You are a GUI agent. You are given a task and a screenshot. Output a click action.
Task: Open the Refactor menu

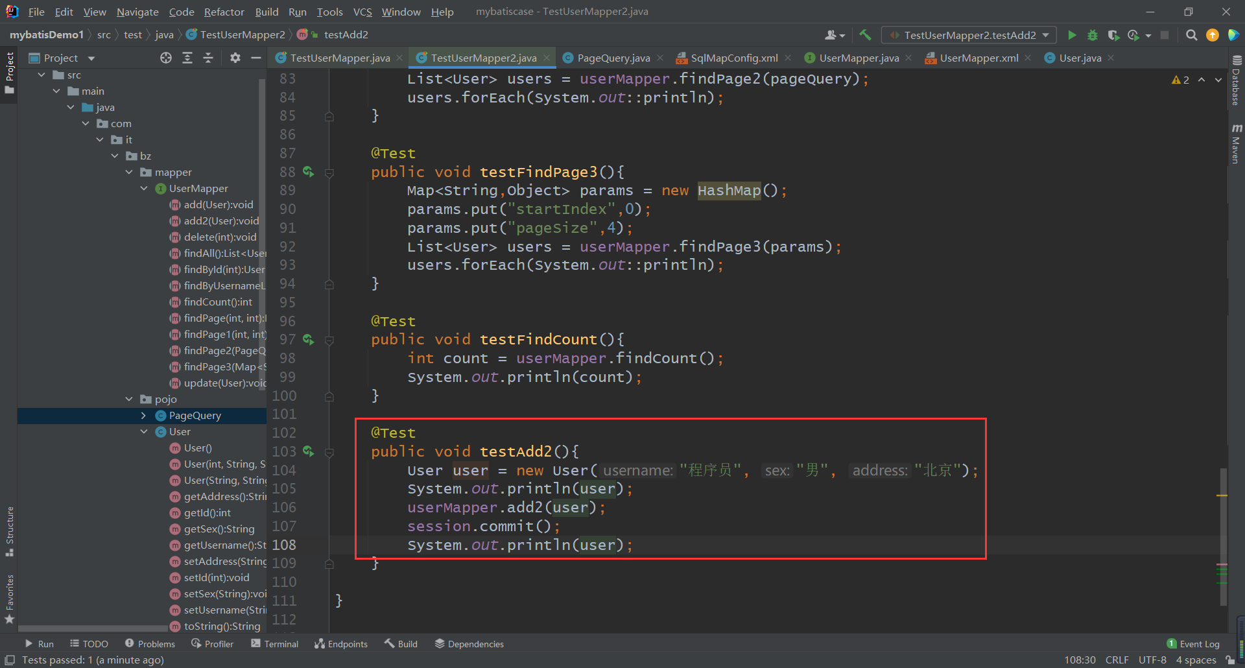(224, 12)
